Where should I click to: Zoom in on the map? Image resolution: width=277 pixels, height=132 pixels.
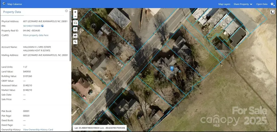(x=75, y=12)
